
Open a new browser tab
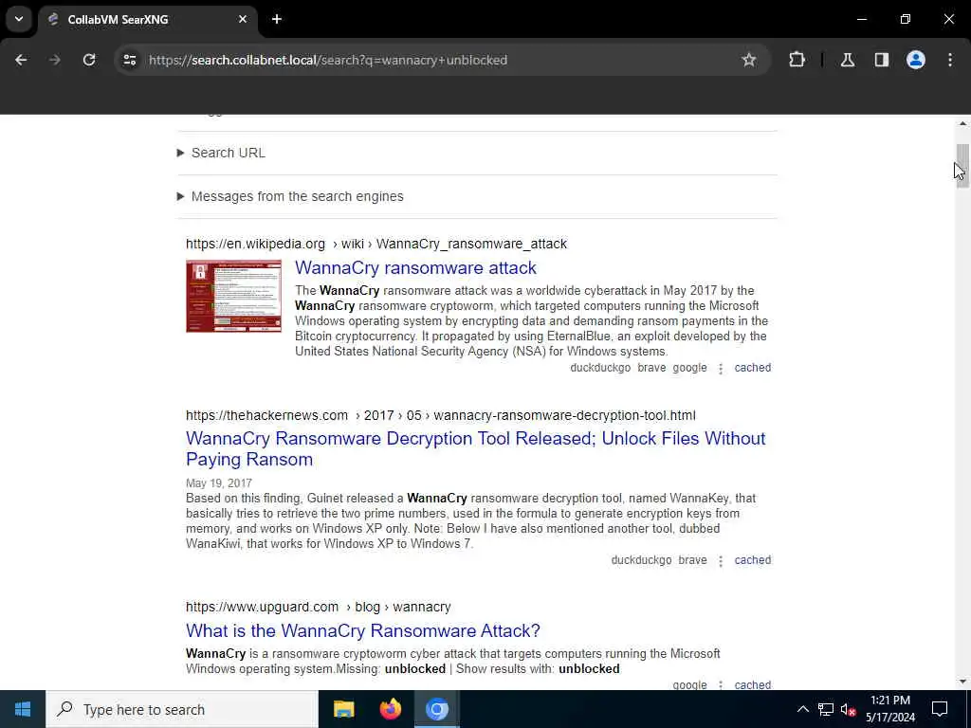277,19
